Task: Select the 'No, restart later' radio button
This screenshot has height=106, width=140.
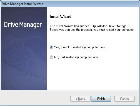Action: [x=51, y=57]
